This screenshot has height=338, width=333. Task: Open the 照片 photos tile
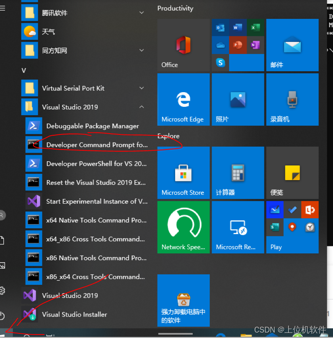(x=238, y=99)
